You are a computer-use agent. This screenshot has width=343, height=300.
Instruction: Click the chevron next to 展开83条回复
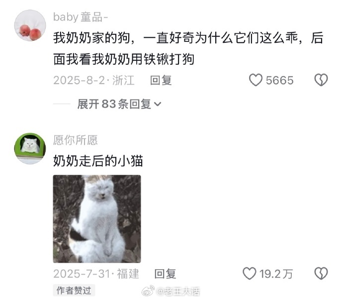(x=158, y=104)
